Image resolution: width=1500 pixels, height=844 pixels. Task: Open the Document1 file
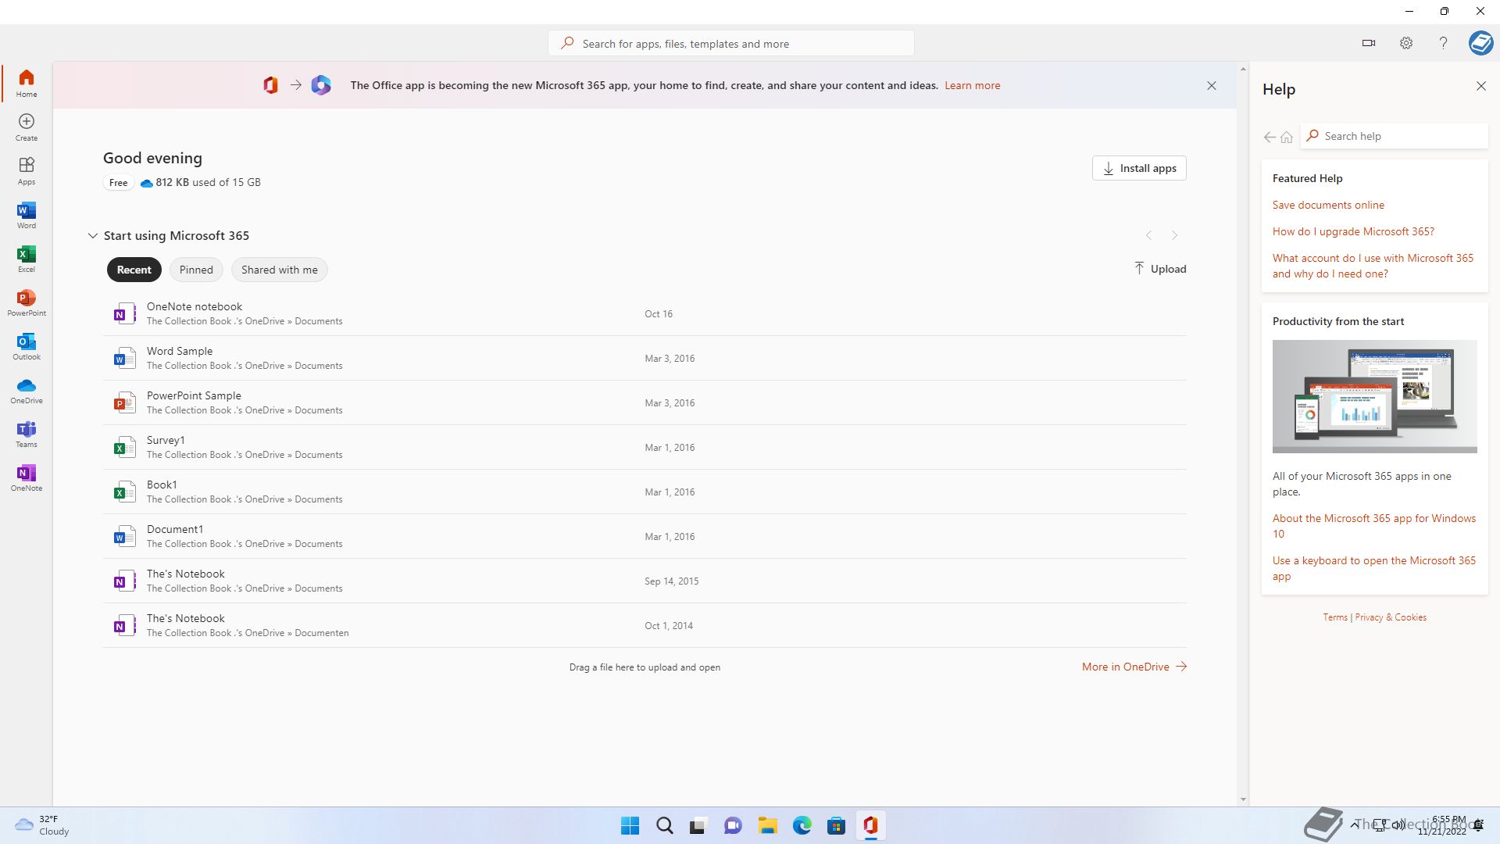(645, 536)
